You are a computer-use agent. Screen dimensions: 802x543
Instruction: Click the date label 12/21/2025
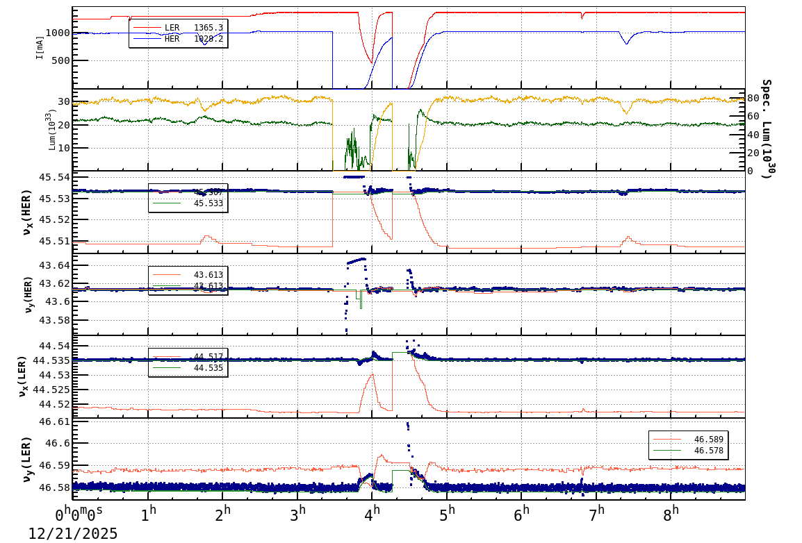pyautogui.click(x=72, y=535)
